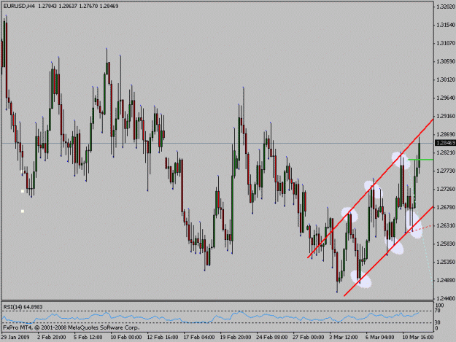This screenshot has width=456, height=342.
Task: Click the last green candle at channel top
Action: (x=420, y=155)
